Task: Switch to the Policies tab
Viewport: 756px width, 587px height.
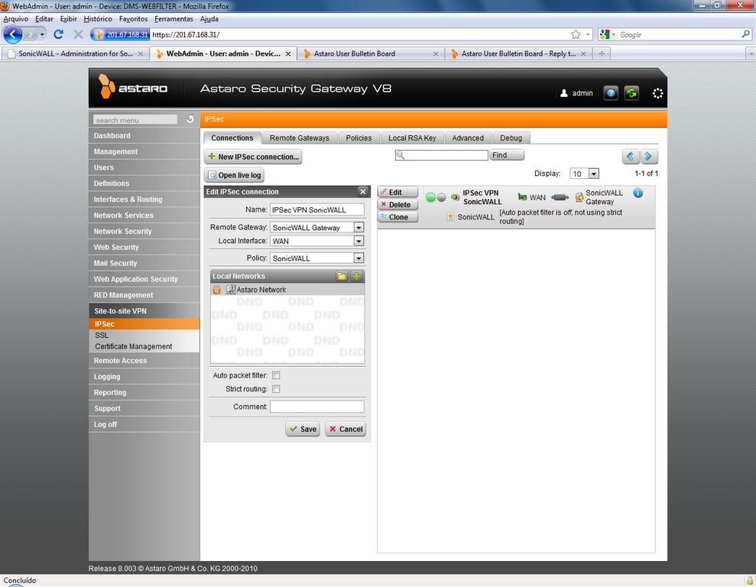Action: [359, 138]
